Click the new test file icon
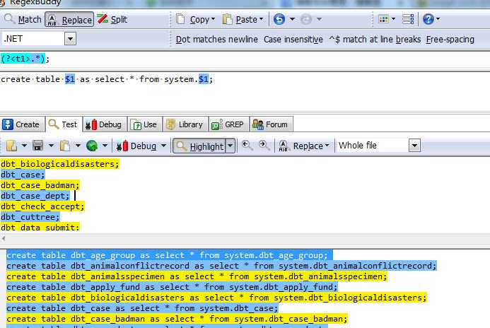The image size is (490, 328). tap(11, 146)
